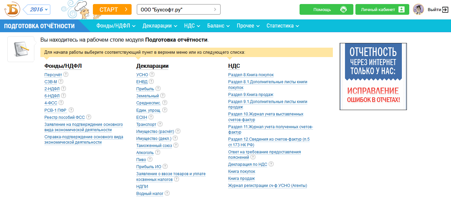Viewport: 451px width, 198px height.
Task: Click the Отчетность через интернет banner
Action: coord(373,77)
